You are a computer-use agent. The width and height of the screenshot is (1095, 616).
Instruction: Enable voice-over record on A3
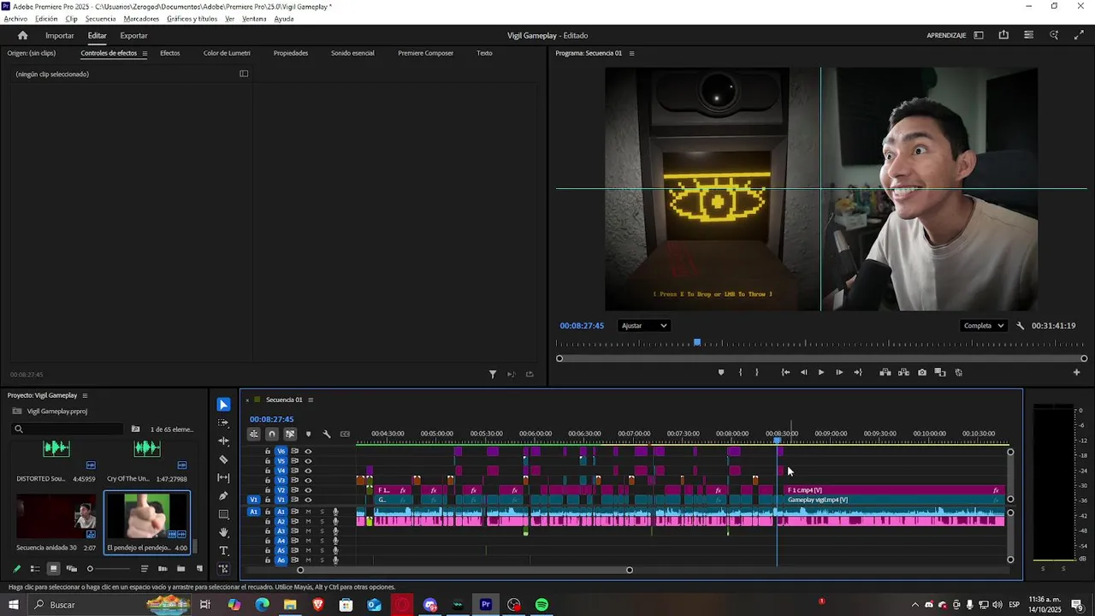click(x=335, y=531)
